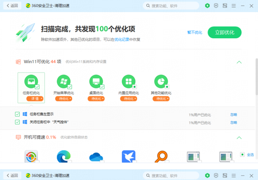Click the stacked-panels icon in the upper title bar
Screen dimensions: 258x180
click(225, 6)
